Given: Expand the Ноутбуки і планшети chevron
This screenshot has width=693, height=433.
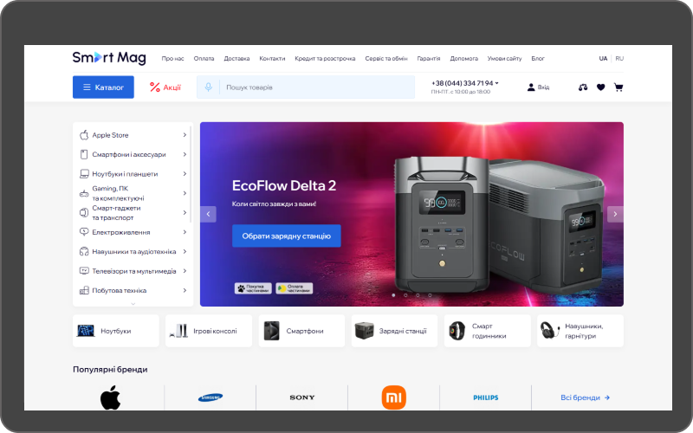Looking at the screenshot, I should [185, 174].
